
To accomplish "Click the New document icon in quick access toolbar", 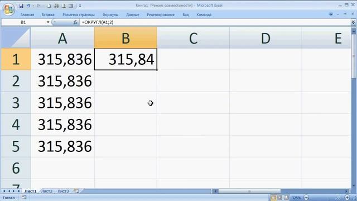I will pyautogui.click(x=49, y=6).
